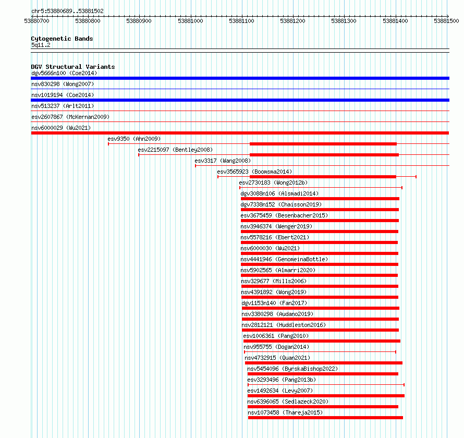Open nsv4391892 (Wong2019) variant
The width and height of the screenshot is (464, 438).
tap(274, 292)
